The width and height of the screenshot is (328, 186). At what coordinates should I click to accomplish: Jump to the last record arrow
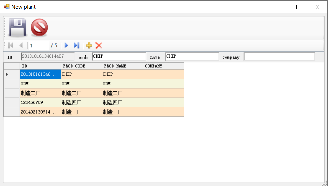point(76,46)
